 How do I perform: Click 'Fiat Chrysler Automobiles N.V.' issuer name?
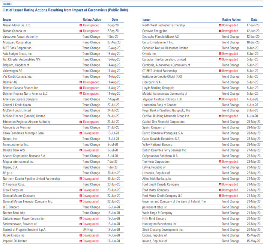click(22, 60)
